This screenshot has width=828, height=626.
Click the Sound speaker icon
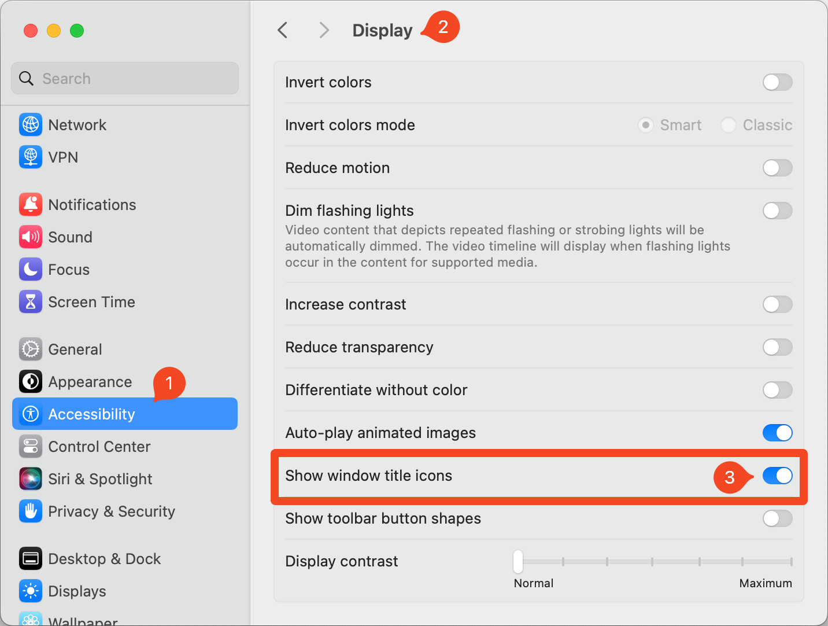click(x=31, y=237)
